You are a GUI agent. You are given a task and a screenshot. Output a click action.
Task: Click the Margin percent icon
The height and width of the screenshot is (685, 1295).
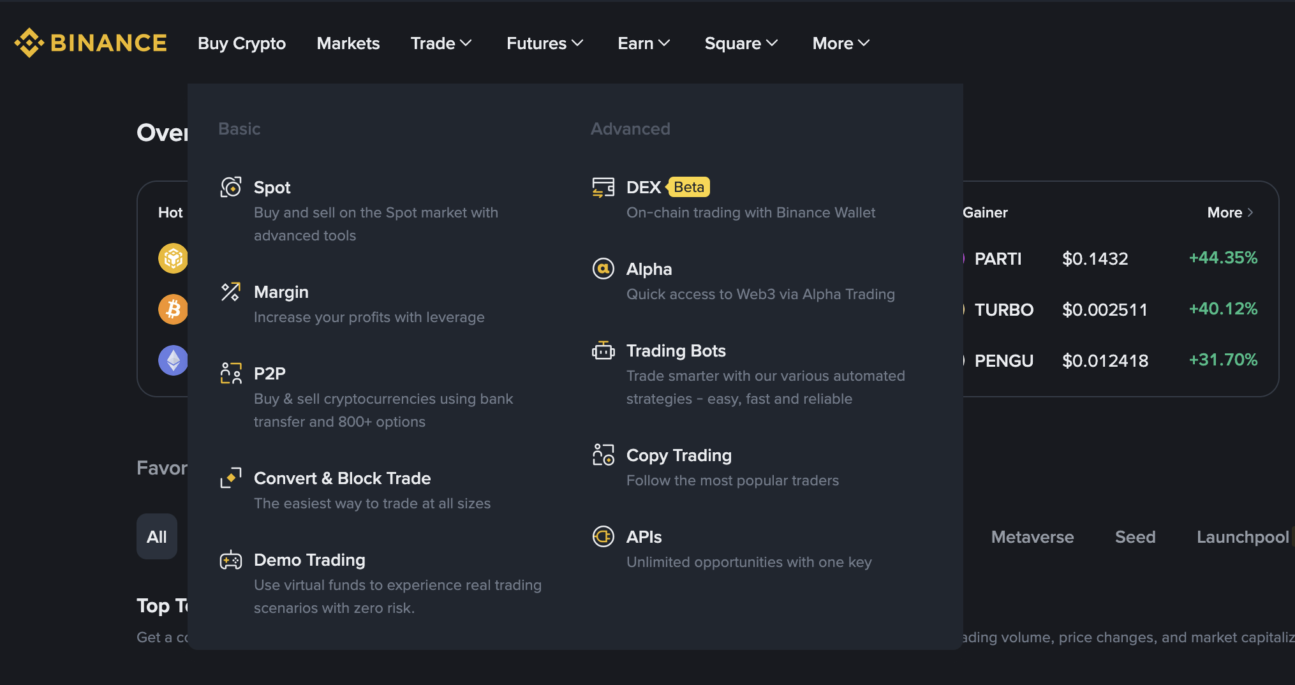[231, 291]
